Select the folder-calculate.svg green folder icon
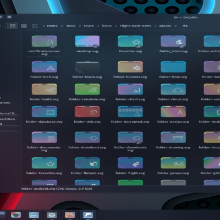 [x=87, y=89]
